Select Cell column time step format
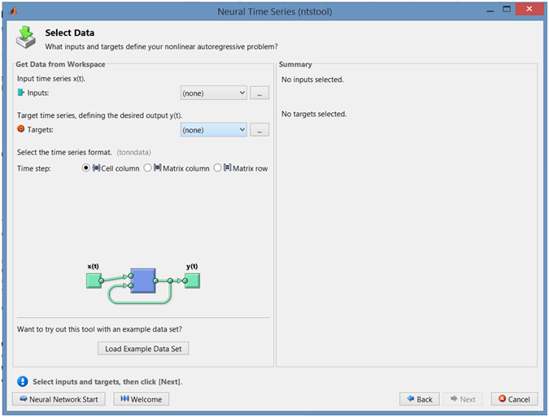 tap(86, 168)
